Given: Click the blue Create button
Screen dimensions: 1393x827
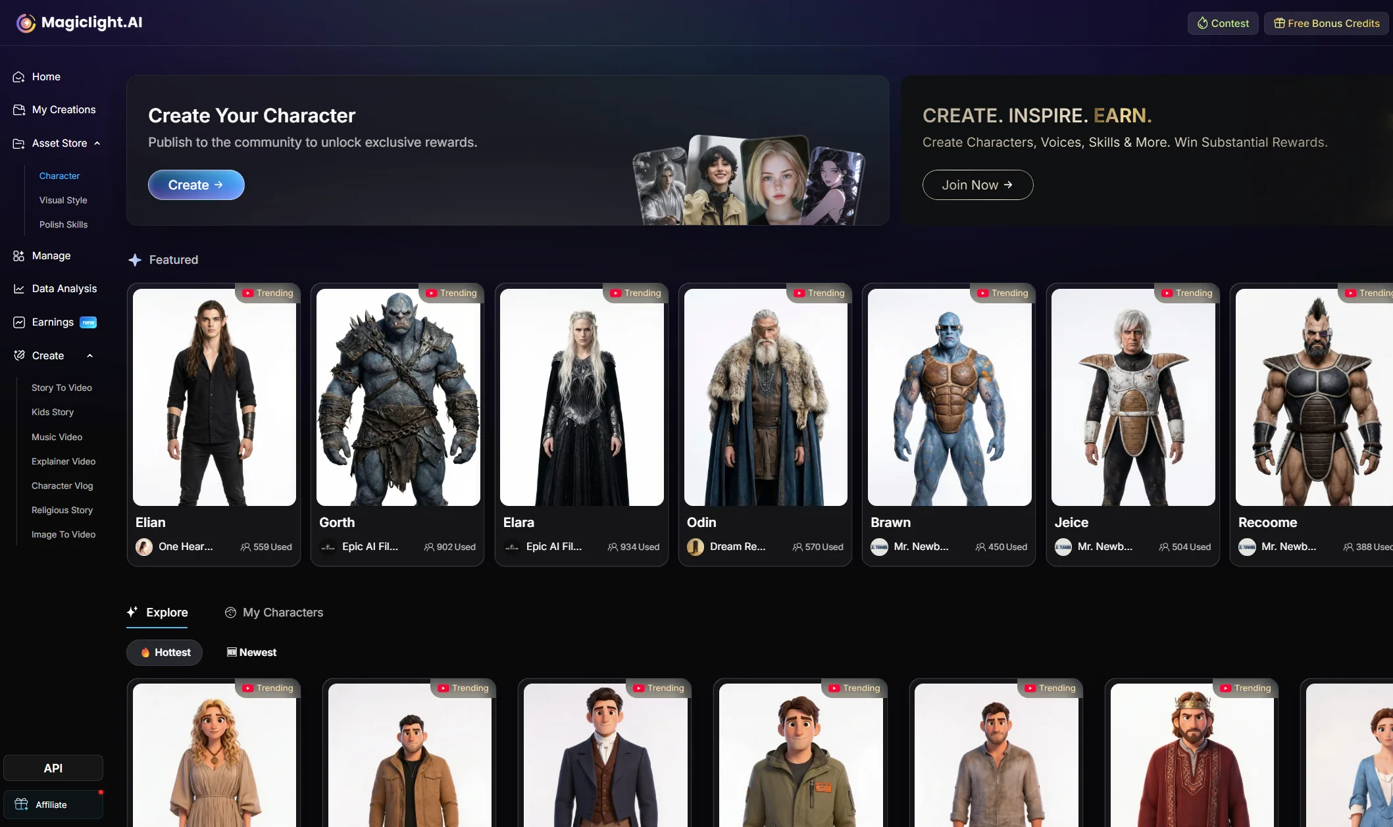Looking at the screenshot, I should pos(196,186).
